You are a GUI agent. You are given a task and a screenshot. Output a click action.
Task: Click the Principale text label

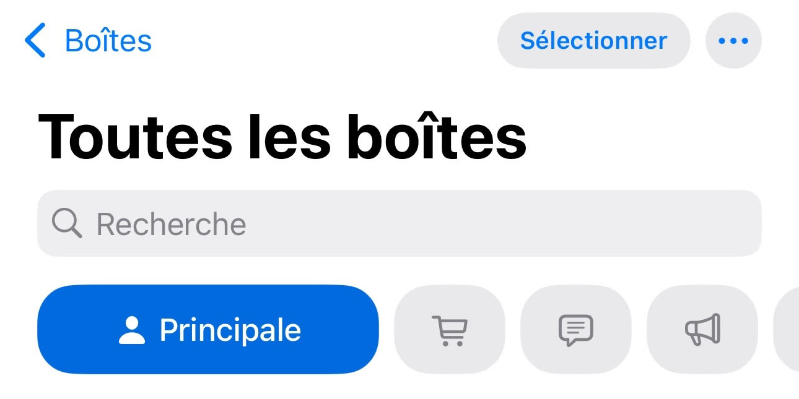[230, 330]
